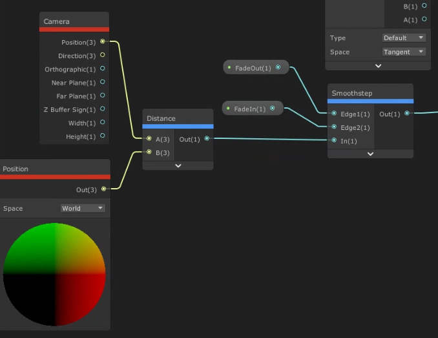Screen dimensions: 438x338
Task: Click the Smoothstep Out(1) output port
Action: (x=407, y=113)
